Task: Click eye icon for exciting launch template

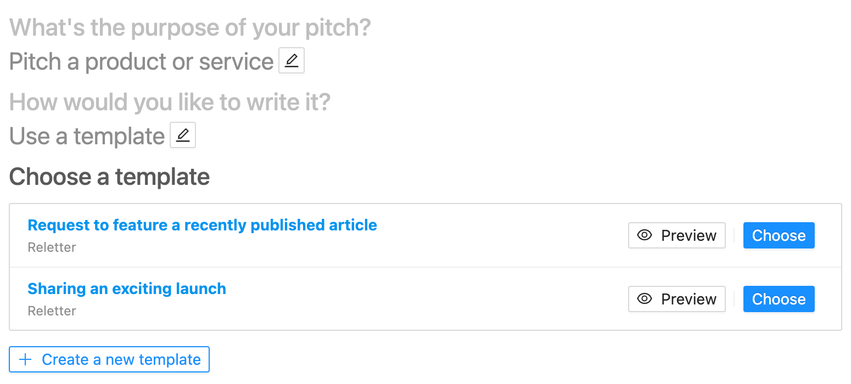Action: pyautogui.click(x=645, y=299)
